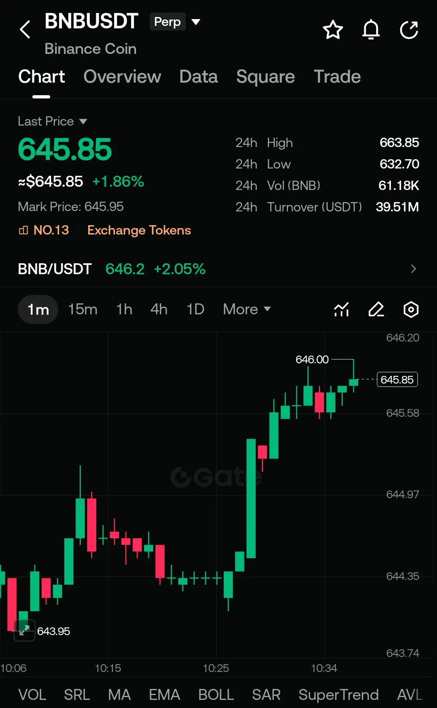
Task: Tap the +2.05% spot change
Action: [x=180, y=269]
